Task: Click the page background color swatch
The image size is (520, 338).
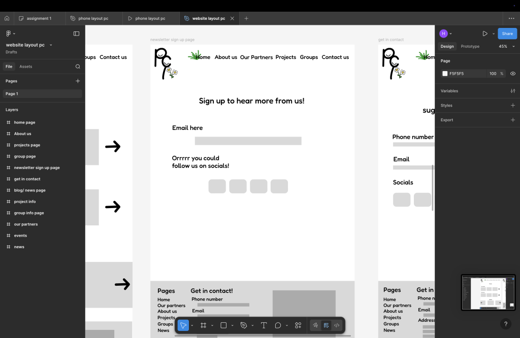Action: point(445,74)
